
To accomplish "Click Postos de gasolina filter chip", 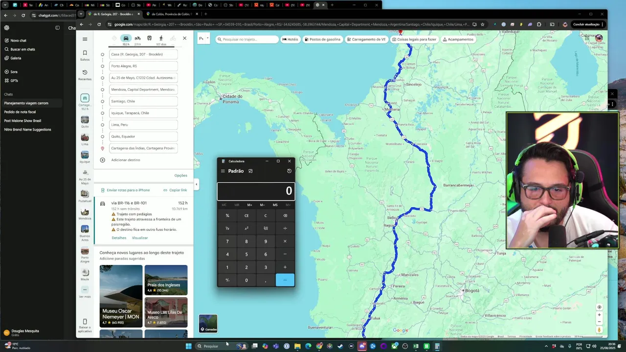I will coord(322,39).
